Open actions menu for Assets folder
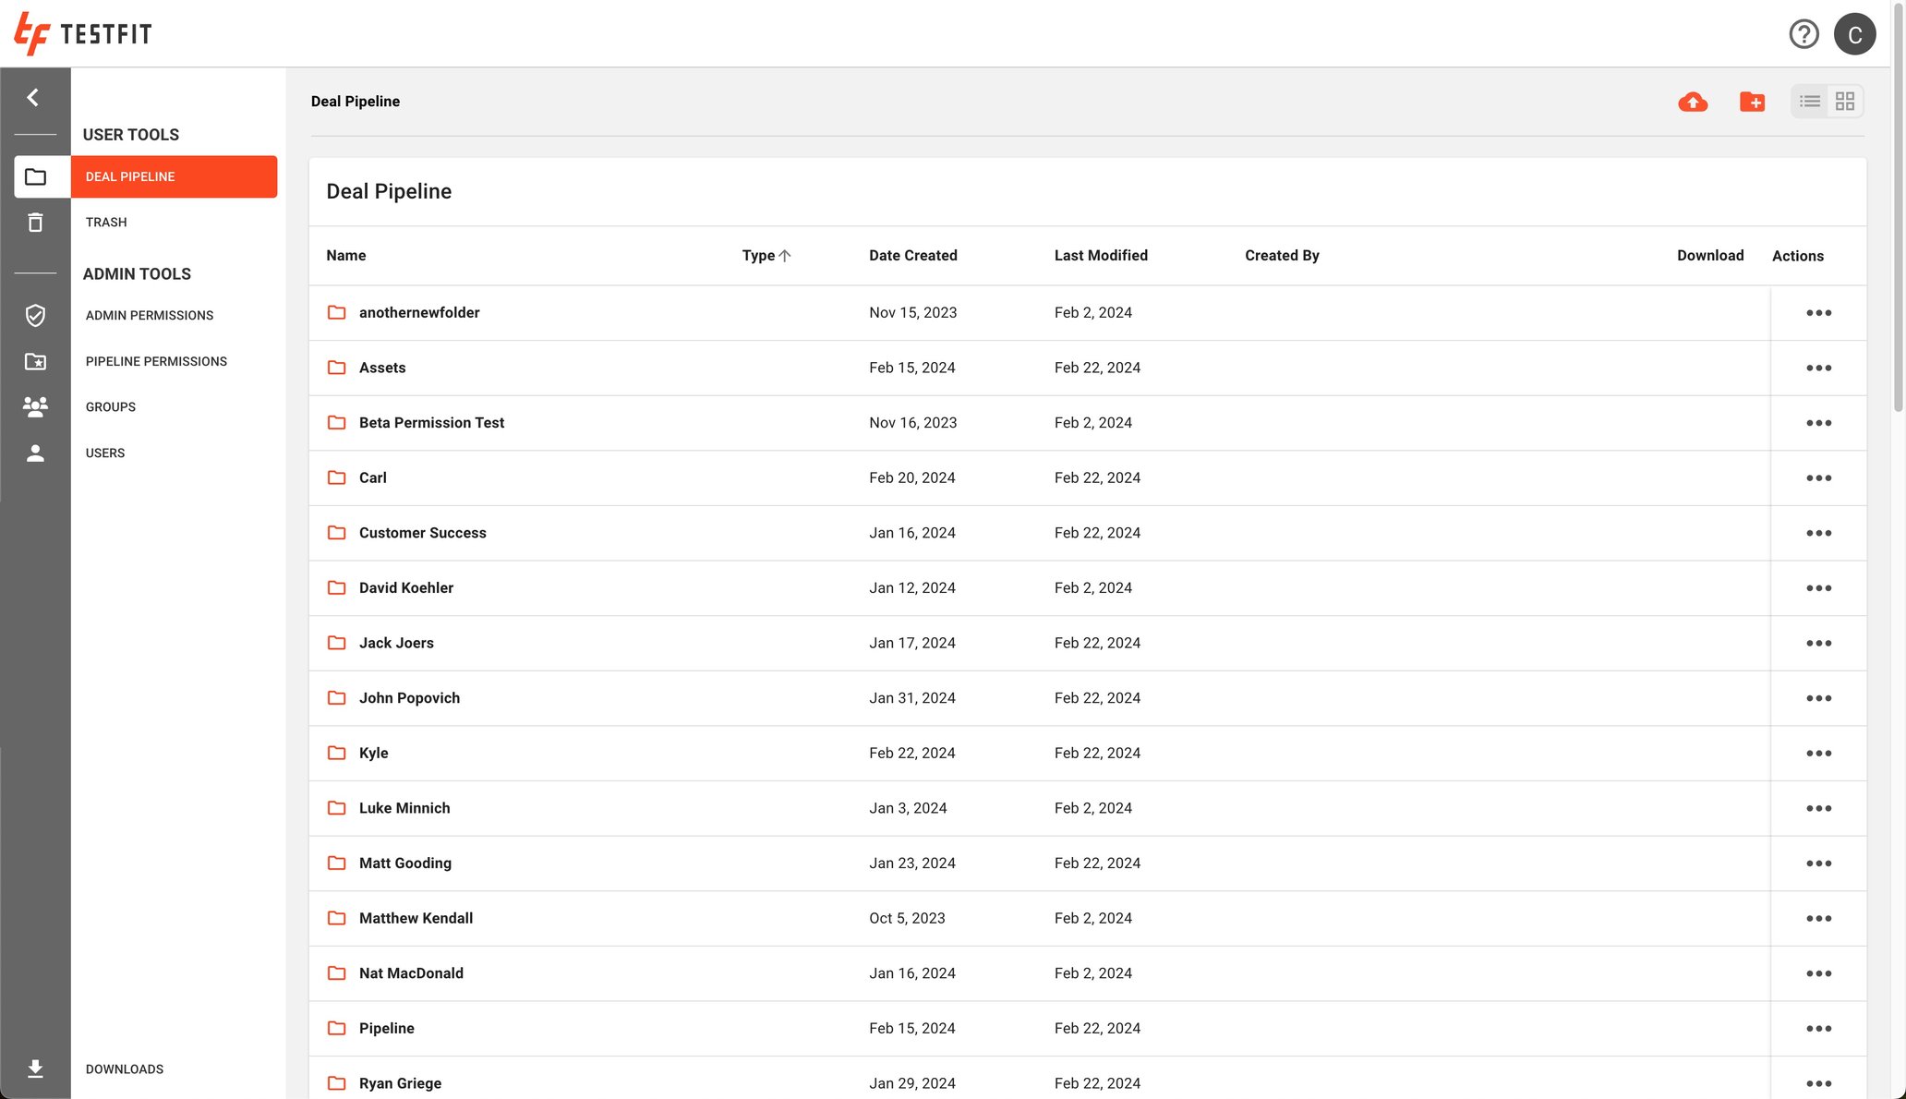 pos(1818,368)
